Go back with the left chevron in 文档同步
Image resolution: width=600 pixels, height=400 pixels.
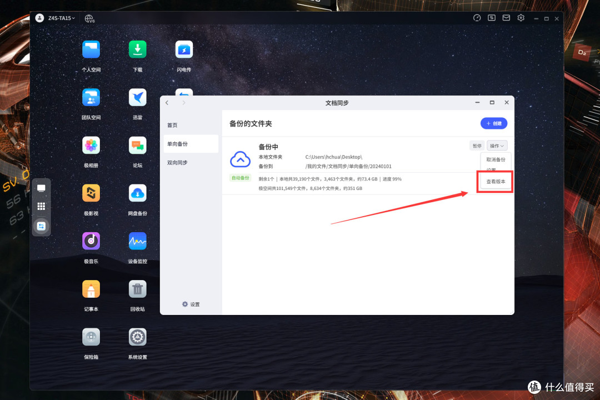pyautogui.click(x=167, y=103)
